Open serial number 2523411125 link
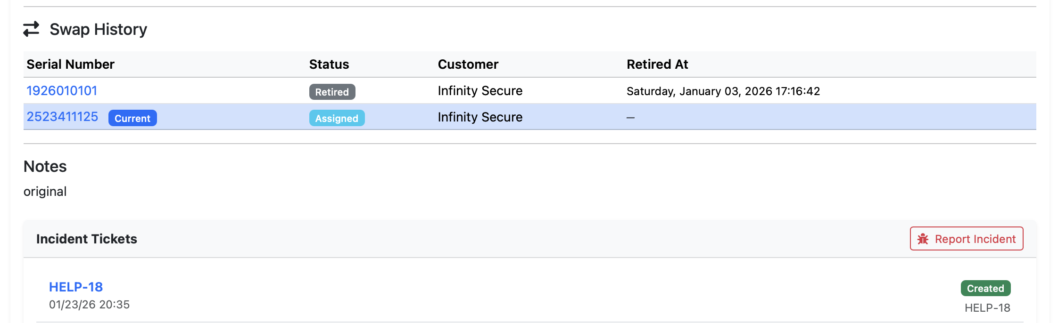This screenshot has height=323, width=1058. click(x=62, y=117)
